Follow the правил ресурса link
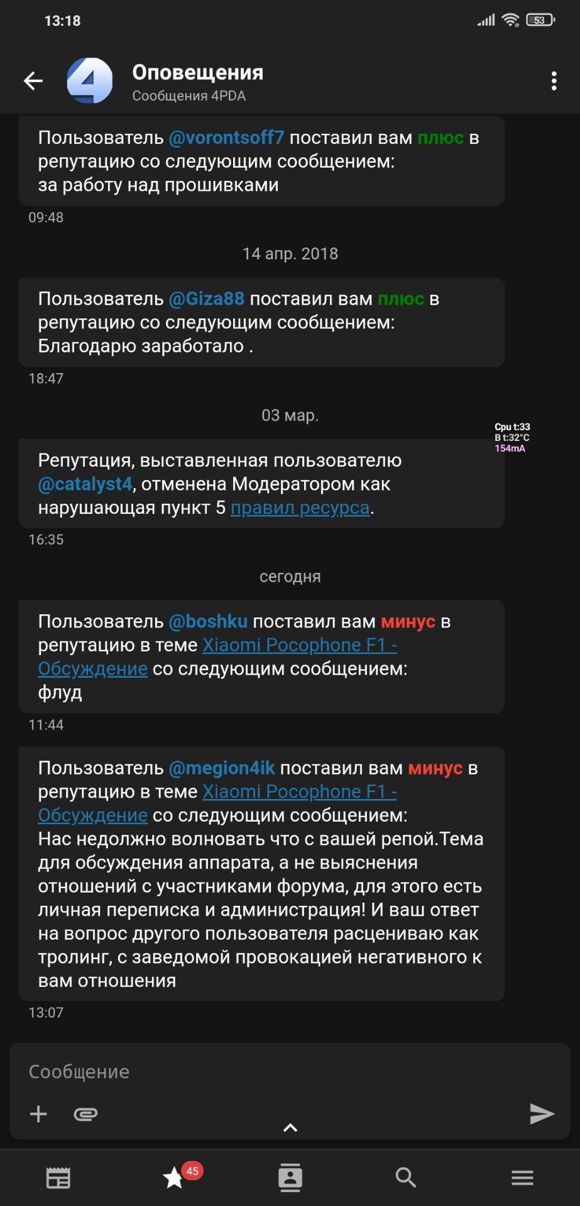This screenshot has height=1206, width=580. tap(300, 508)
